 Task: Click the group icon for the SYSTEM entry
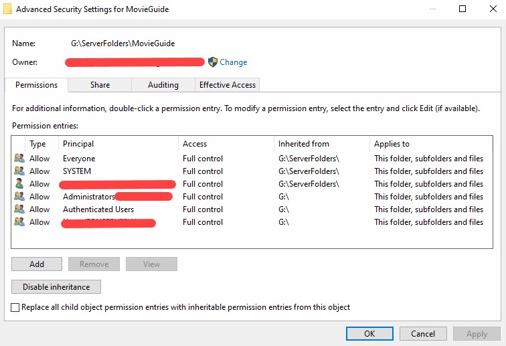pos(19,171)
